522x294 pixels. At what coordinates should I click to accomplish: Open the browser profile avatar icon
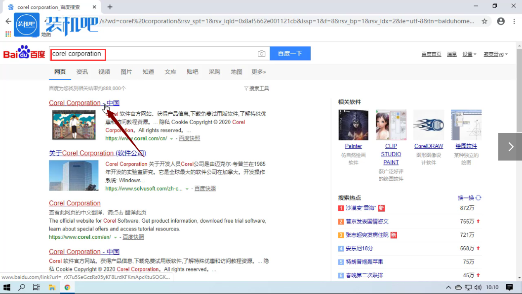(x=501, y=22)
